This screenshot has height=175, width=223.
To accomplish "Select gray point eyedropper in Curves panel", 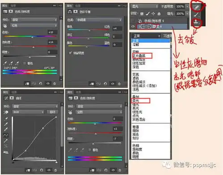I will pyautogui.click(x=6, y=124).
